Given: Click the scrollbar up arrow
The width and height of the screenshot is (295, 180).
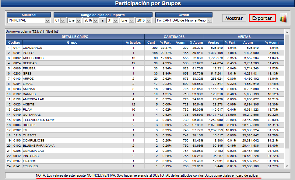Looking at the screenshot, I should (x=287, y=32).
